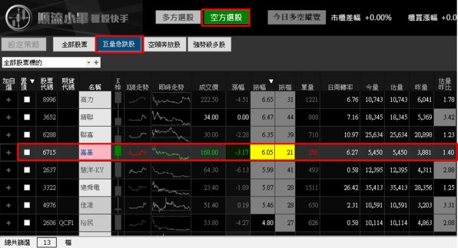The image size is (458, 248).
Task: Sort by 漲幅 column header
Action: 238,87
